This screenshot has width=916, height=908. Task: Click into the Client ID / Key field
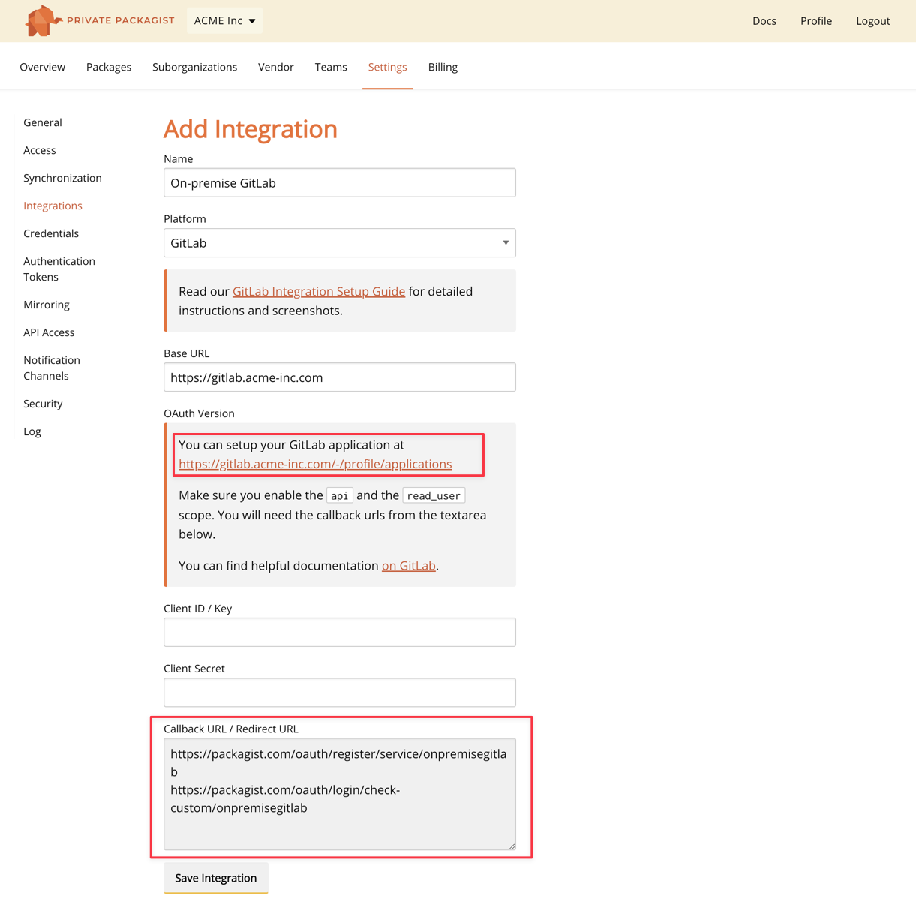(x=339, y=633)
